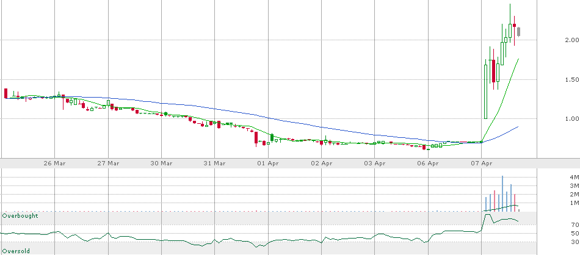Click the Oversold label

pos(16,251)
